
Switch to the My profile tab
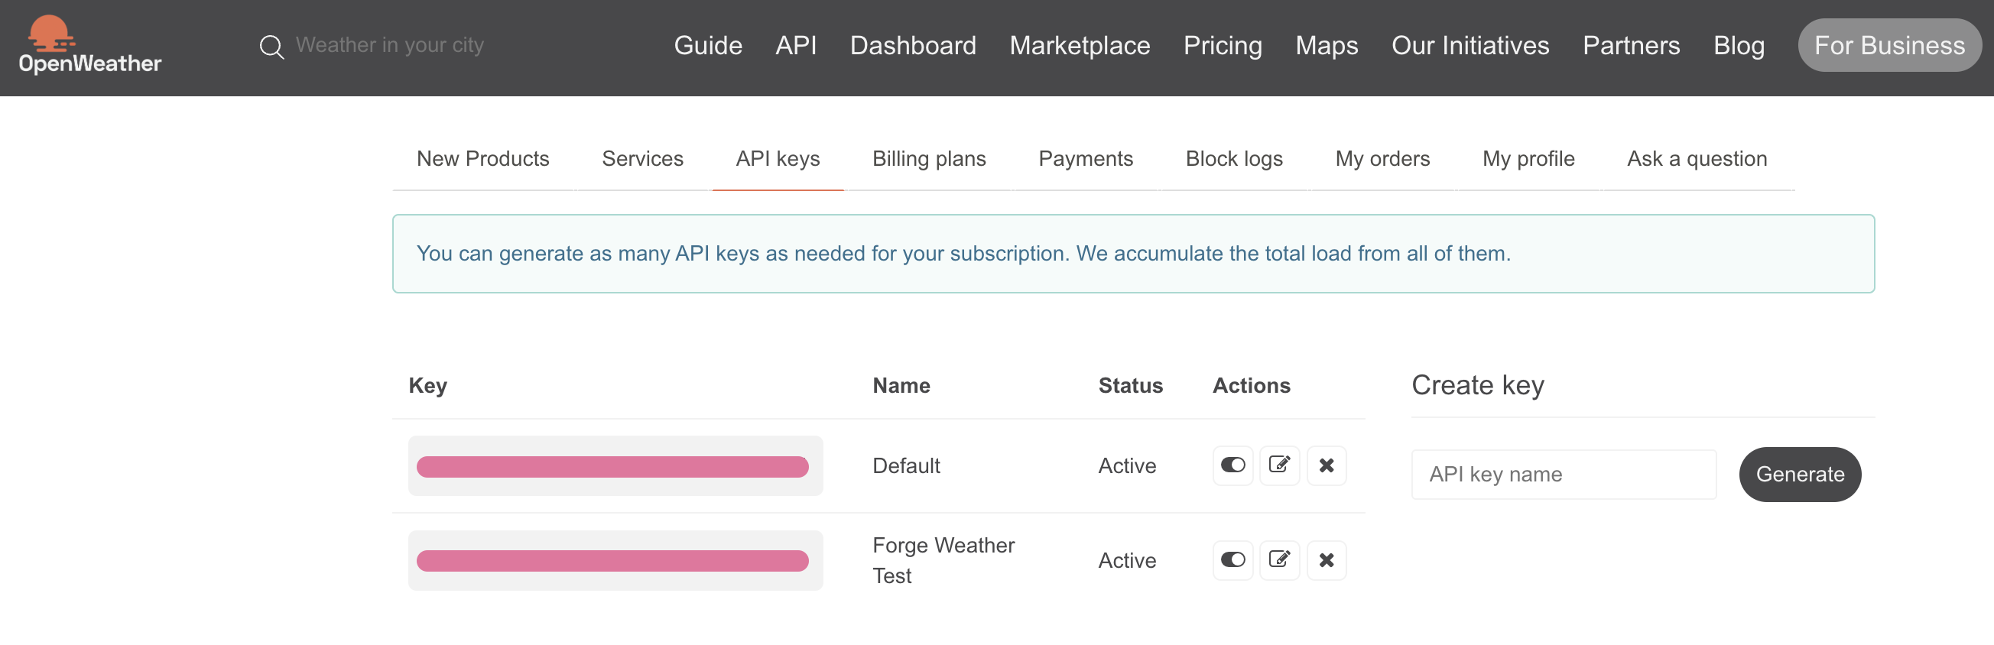(x=1528, y=158)
